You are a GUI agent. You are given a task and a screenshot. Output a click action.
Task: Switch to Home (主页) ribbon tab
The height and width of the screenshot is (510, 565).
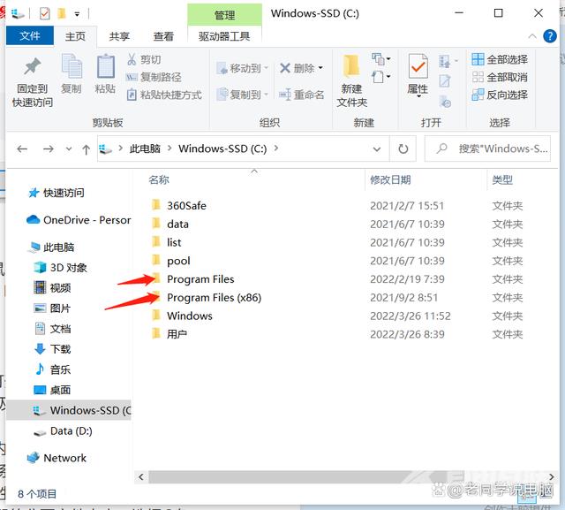pos(75,36)
